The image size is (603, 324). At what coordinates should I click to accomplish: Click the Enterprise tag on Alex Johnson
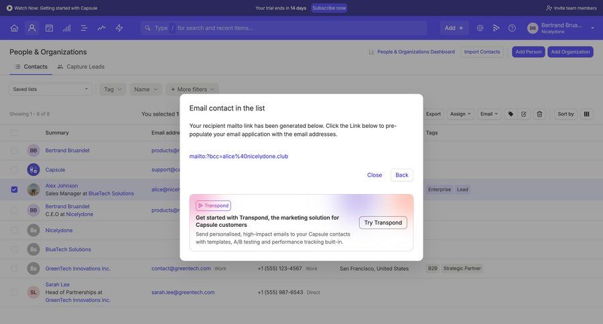tap(439, 189)
